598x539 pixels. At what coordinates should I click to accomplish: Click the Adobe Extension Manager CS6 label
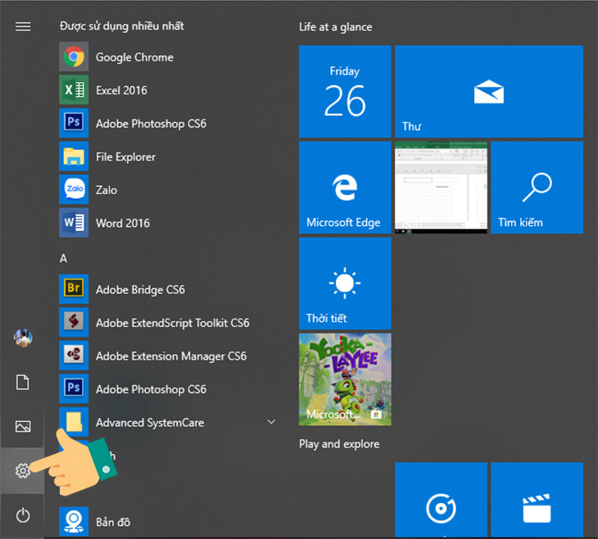[171, 356]
